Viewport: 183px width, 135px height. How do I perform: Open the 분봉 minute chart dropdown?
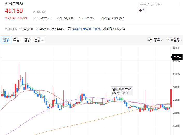(x=39, y=40)
